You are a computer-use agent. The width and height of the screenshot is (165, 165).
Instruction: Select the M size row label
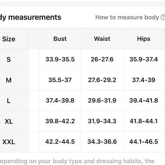click(9, 80)
